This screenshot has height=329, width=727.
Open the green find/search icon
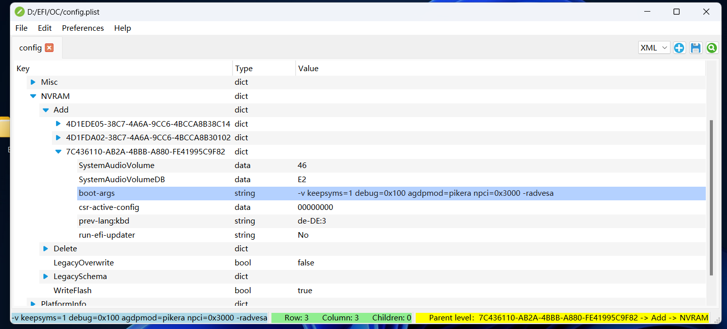[x=712, y=48]
